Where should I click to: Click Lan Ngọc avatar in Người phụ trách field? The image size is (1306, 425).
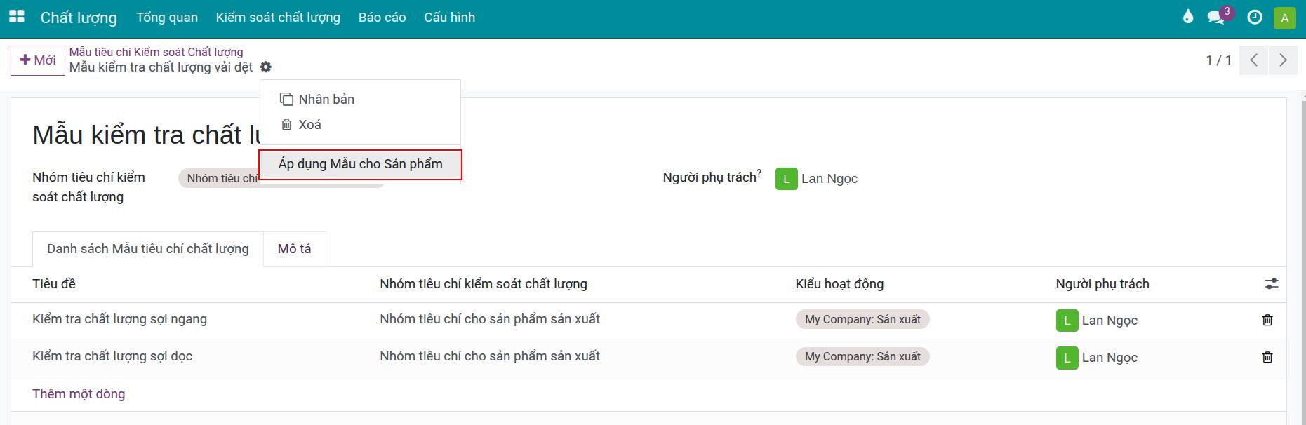[x=786, y=179]
